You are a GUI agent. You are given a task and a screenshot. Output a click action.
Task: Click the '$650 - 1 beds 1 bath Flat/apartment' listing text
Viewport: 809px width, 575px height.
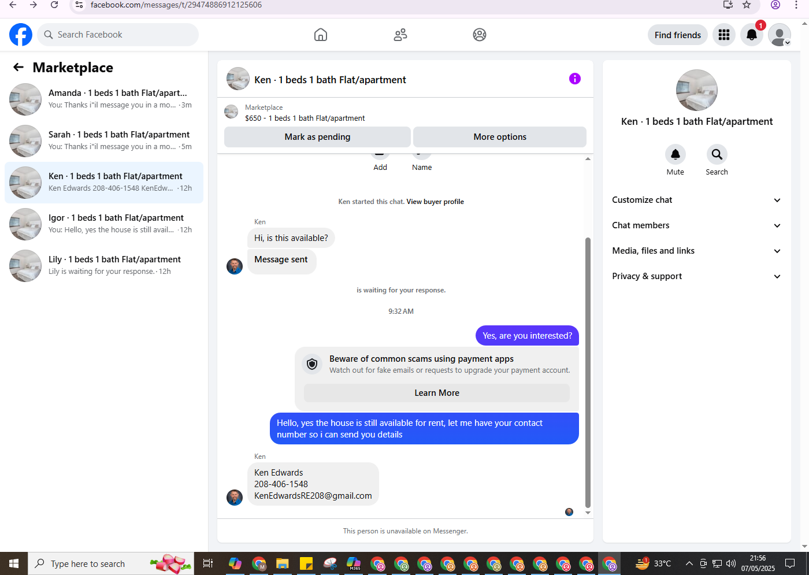coord(305,118)
